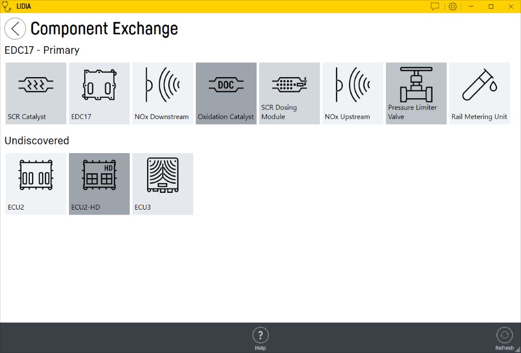The image size is (521, 353).
Task: Go back using the arrow button
Action: [15, 29]
